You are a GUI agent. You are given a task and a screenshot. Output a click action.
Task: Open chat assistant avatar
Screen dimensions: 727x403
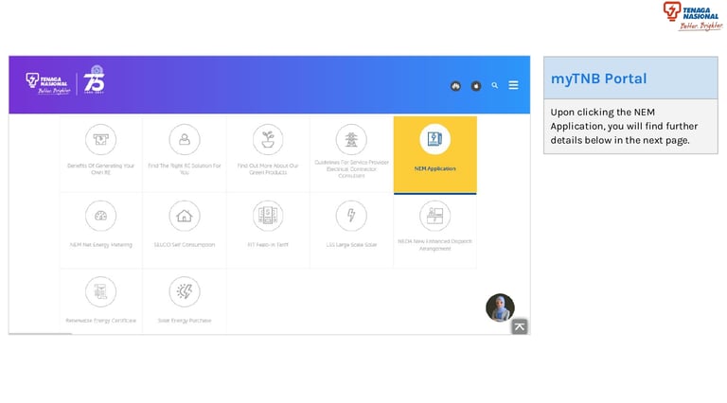pos(500,307)
